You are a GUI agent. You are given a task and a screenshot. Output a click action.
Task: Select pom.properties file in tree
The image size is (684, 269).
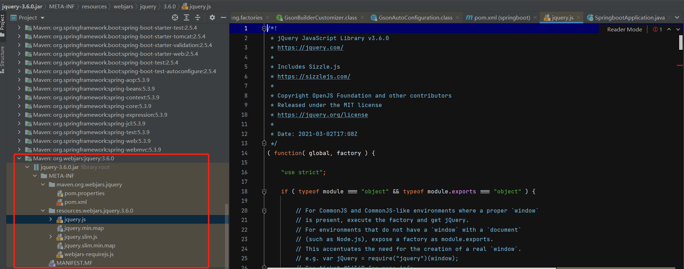coord(84,193)
